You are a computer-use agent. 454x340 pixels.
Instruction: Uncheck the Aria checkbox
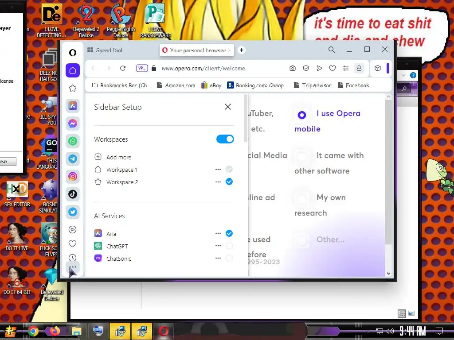229,233
